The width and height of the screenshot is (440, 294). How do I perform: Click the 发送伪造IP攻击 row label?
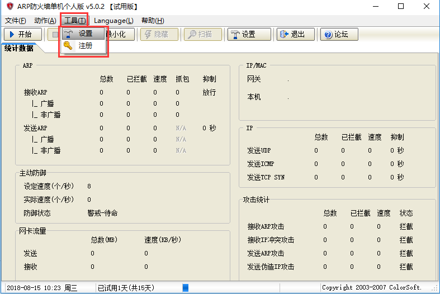[271, 267]
